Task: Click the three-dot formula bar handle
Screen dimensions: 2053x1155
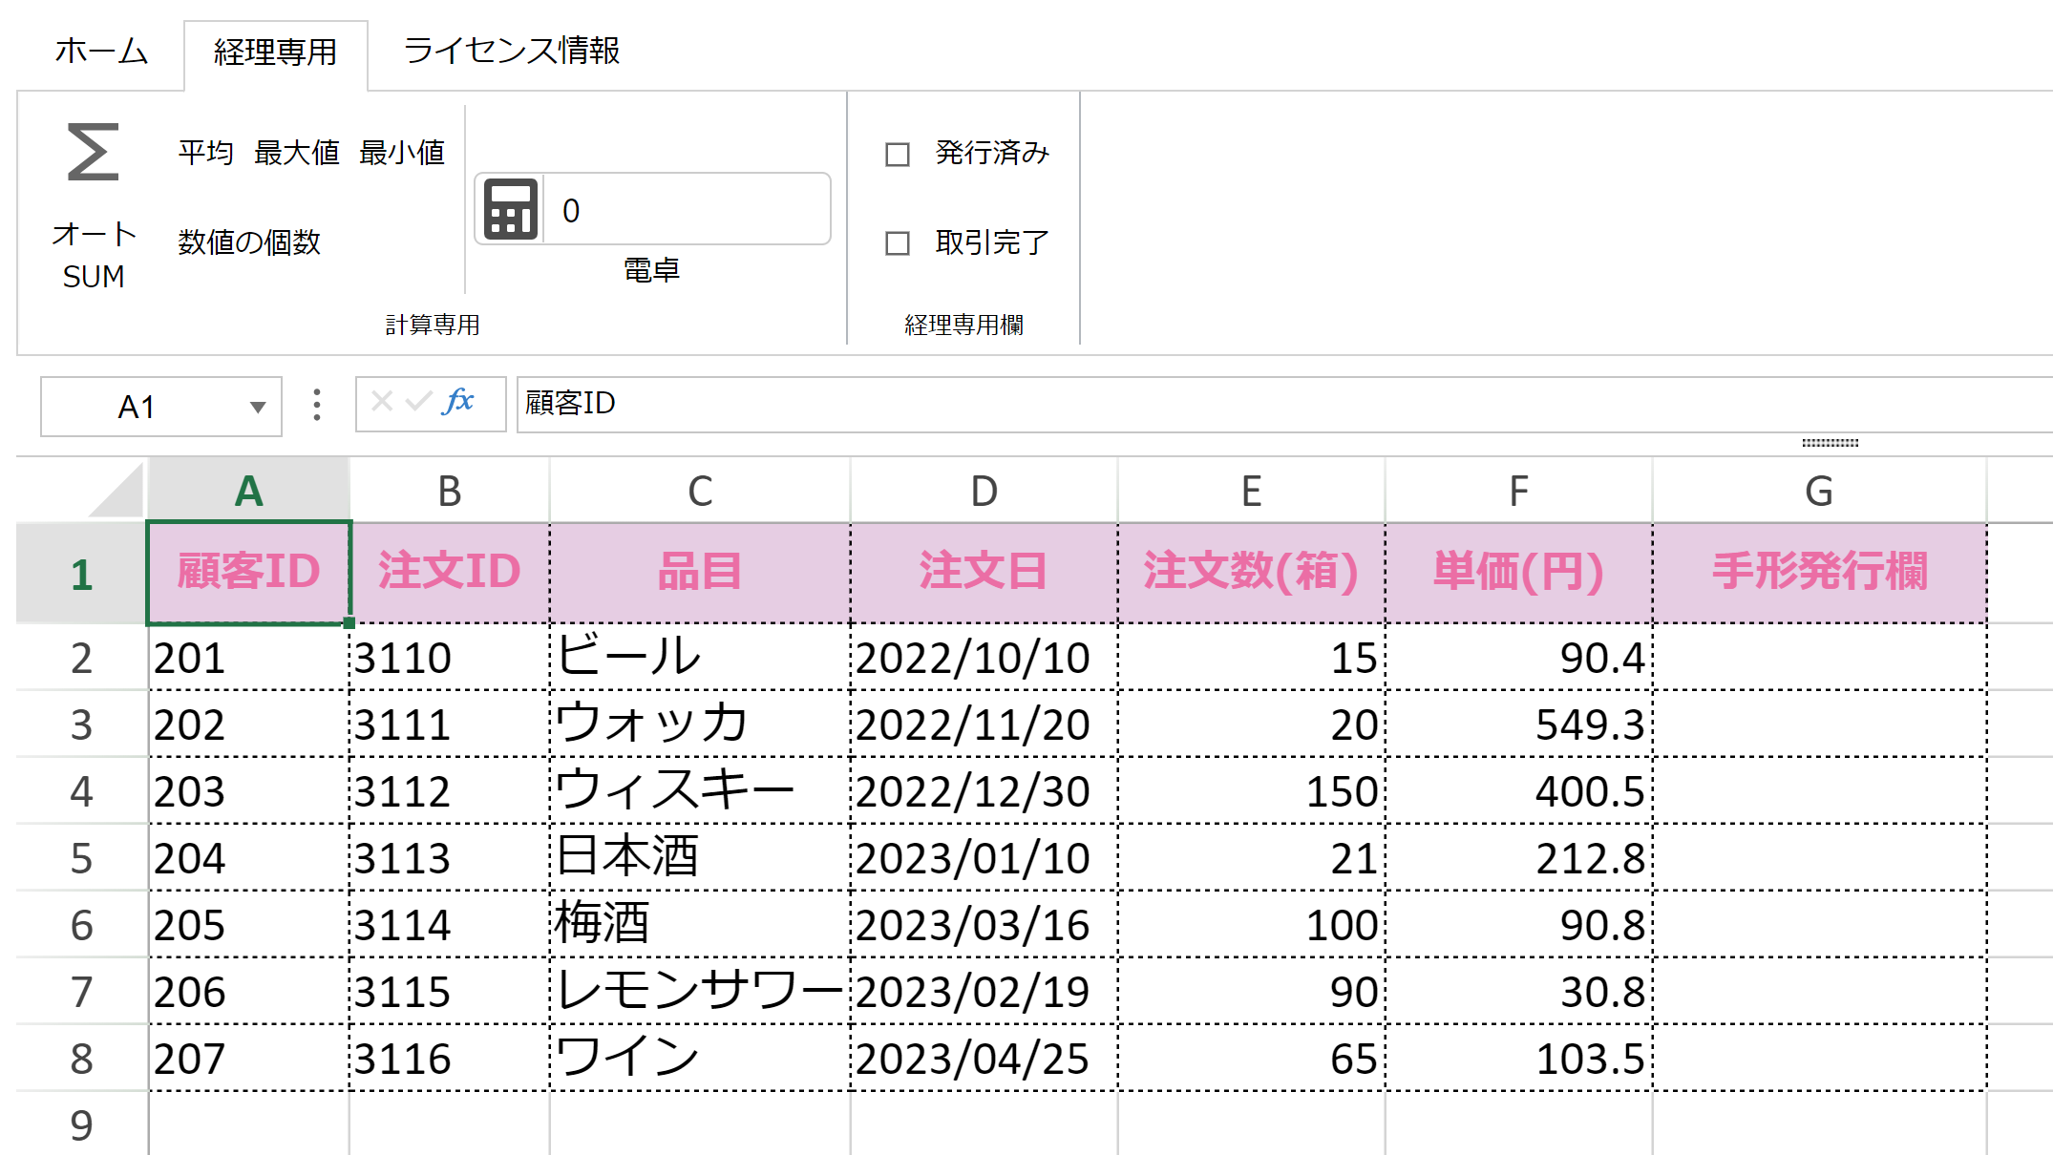Action: coord(317,405)
